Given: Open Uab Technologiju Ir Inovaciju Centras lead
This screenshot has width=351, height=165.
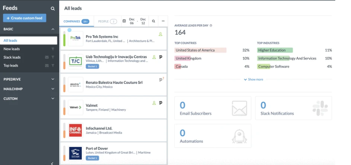Looking at the screenshot, I should [113, 62].
